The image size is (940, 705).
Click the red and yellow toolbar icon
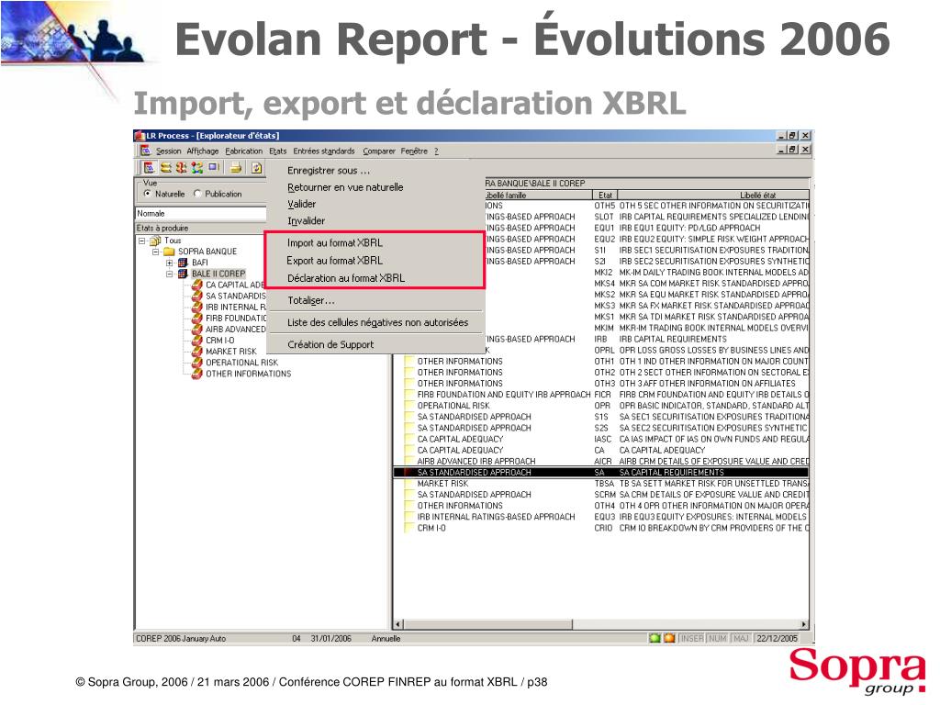(x=181, y=168)
